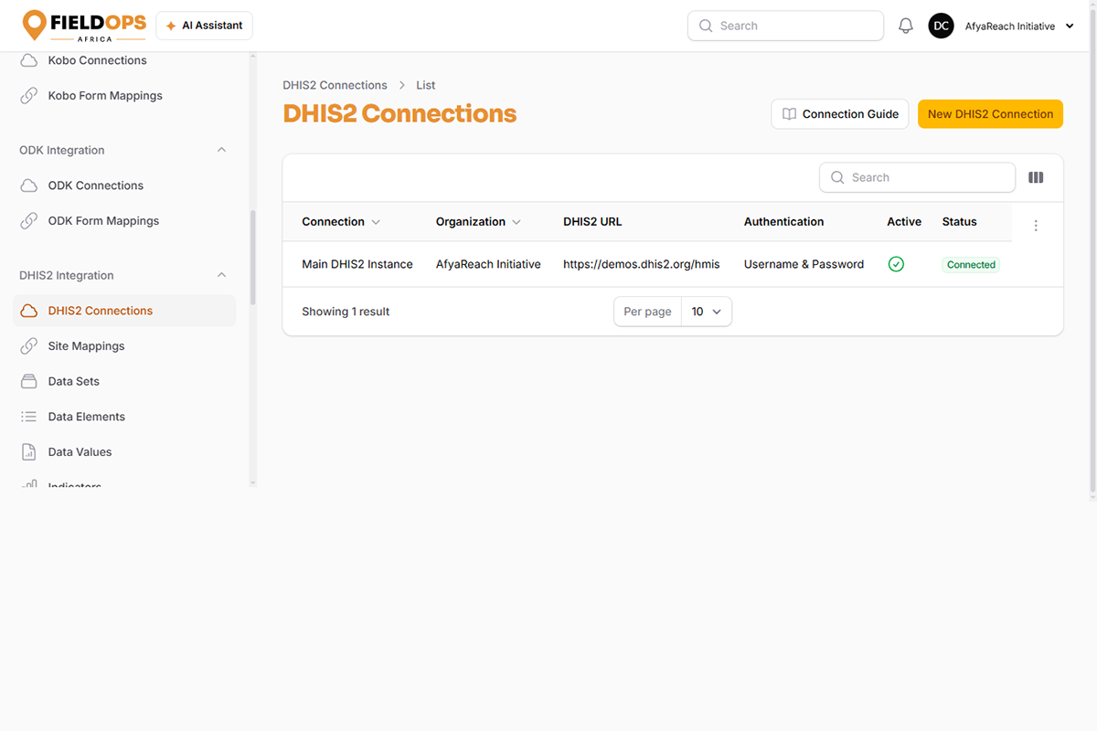Sort by the Organization column
The image size is (1097, 731).
pyautogui.click(x=478, y=222)
